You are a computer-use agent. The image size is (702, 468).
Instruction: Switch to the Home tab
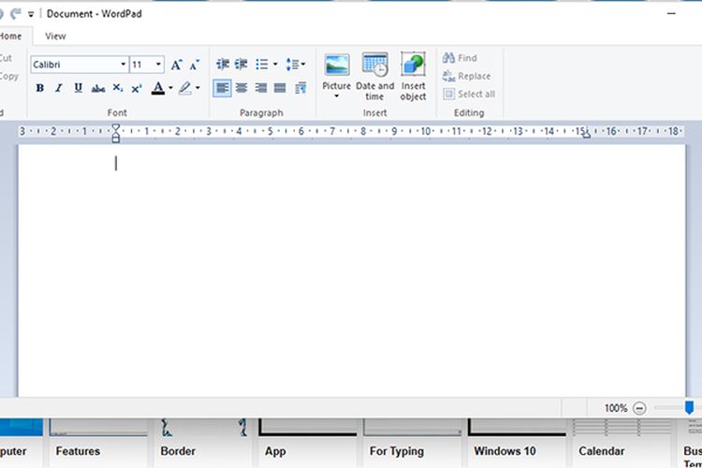click(10, 37)
